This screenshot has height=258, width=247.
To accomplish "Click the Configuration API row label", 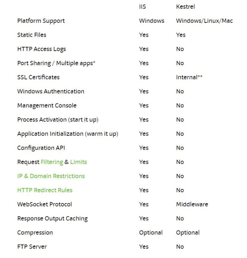I will pos(41,148).
